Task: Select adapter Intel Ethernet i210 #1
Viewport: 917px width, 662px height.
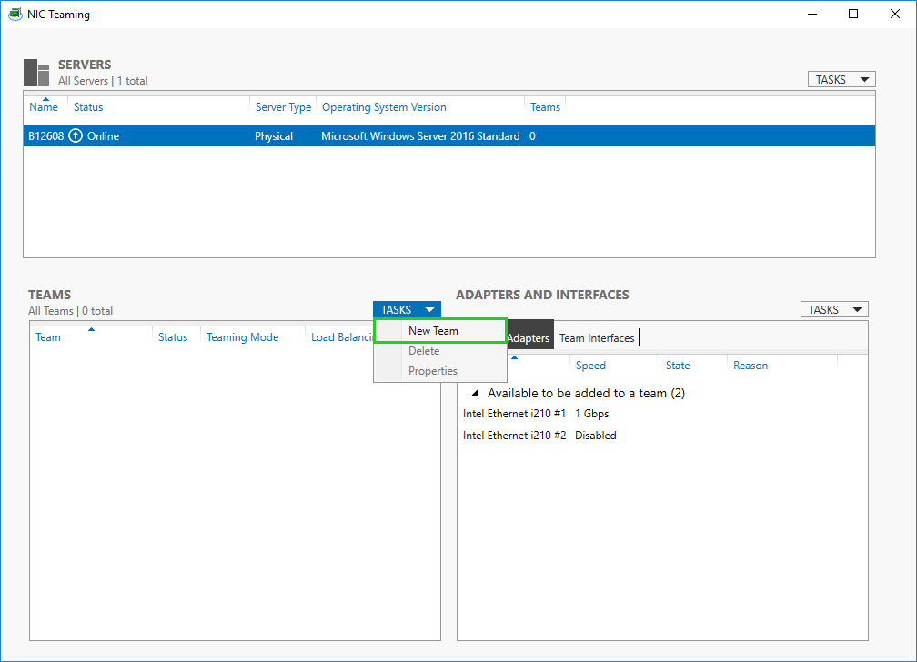Action: pyautogui.click(x=514, y=414)
